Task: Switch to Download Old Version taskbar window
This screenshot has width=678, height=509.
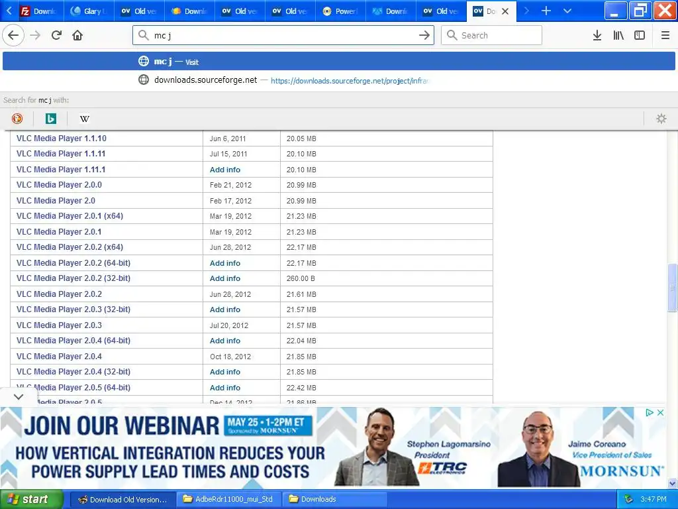Action: [x=122, y=499]
